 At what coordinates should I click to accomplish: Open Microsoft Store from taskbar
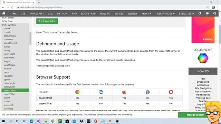coord(67,121)
